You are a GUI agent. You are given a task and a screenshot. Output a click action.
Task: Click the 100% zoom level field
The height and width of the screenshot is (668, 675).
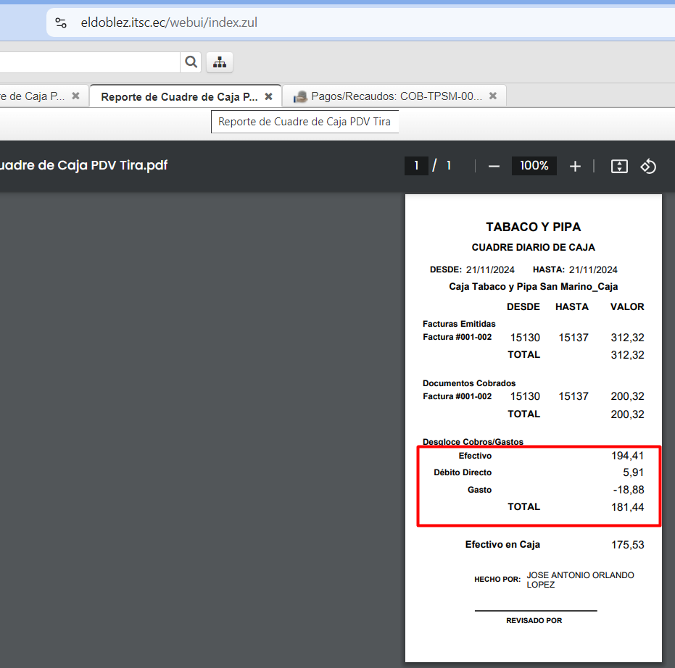pyautogui.click(x=534, y=166)
